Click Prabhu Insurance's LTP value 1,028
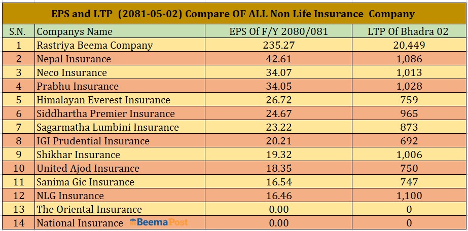The width and height of the screenshot is (468, 231). [408, 86]
